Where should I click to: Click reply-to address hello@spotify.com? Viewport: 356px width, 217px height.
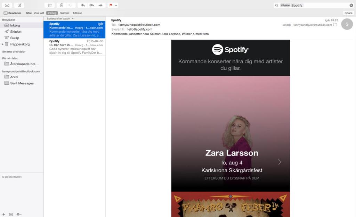(x=139, y=29)
